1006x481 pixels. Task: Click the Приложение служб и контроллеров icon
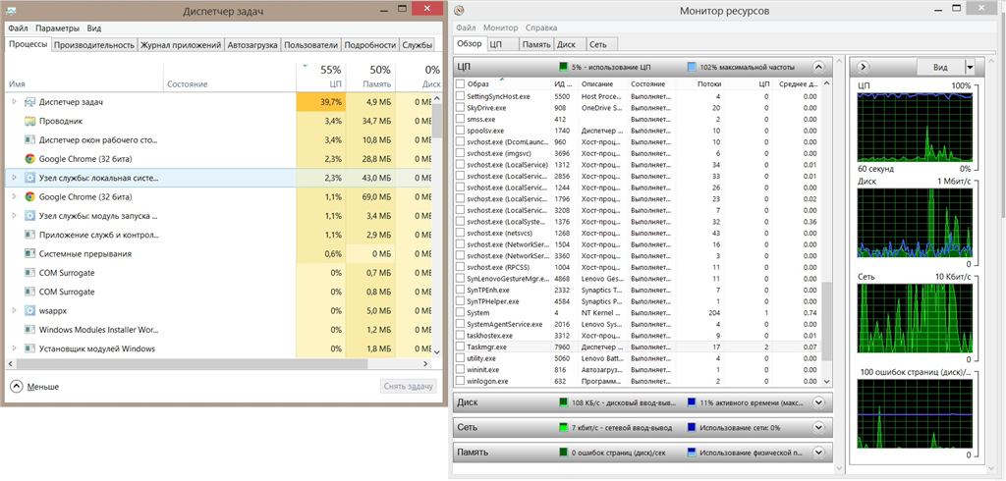[x=29, y=235]
